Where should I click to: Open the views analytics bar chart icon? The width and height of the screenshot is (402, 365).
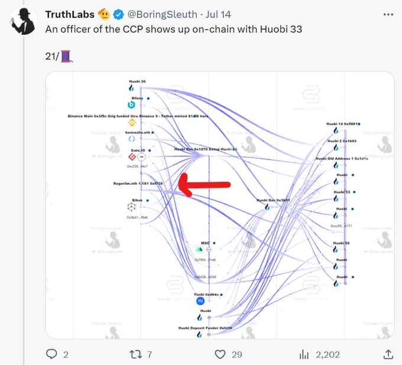(304, 354)
